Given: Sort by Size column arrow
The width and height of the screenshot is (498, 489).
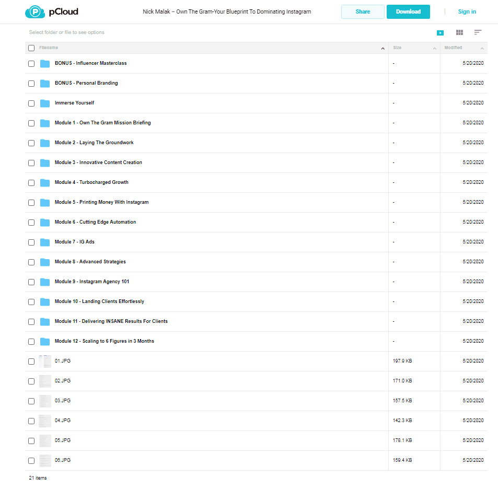Looking at the screenshot, I should [434, 48].
